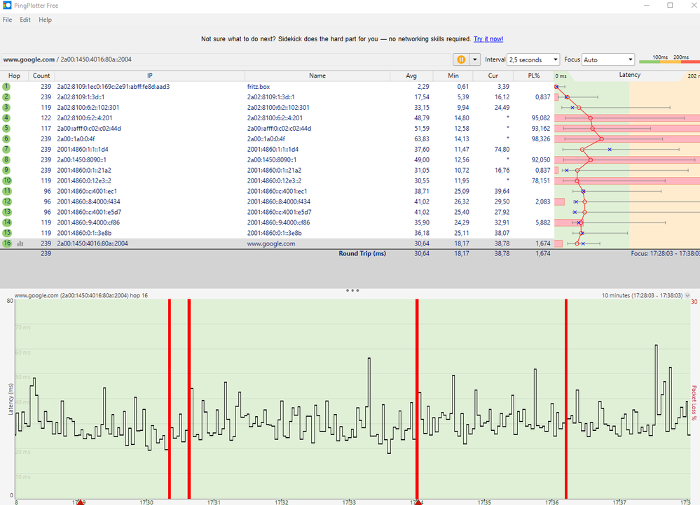Select hop 11 green circle icon

coord(6,191)
